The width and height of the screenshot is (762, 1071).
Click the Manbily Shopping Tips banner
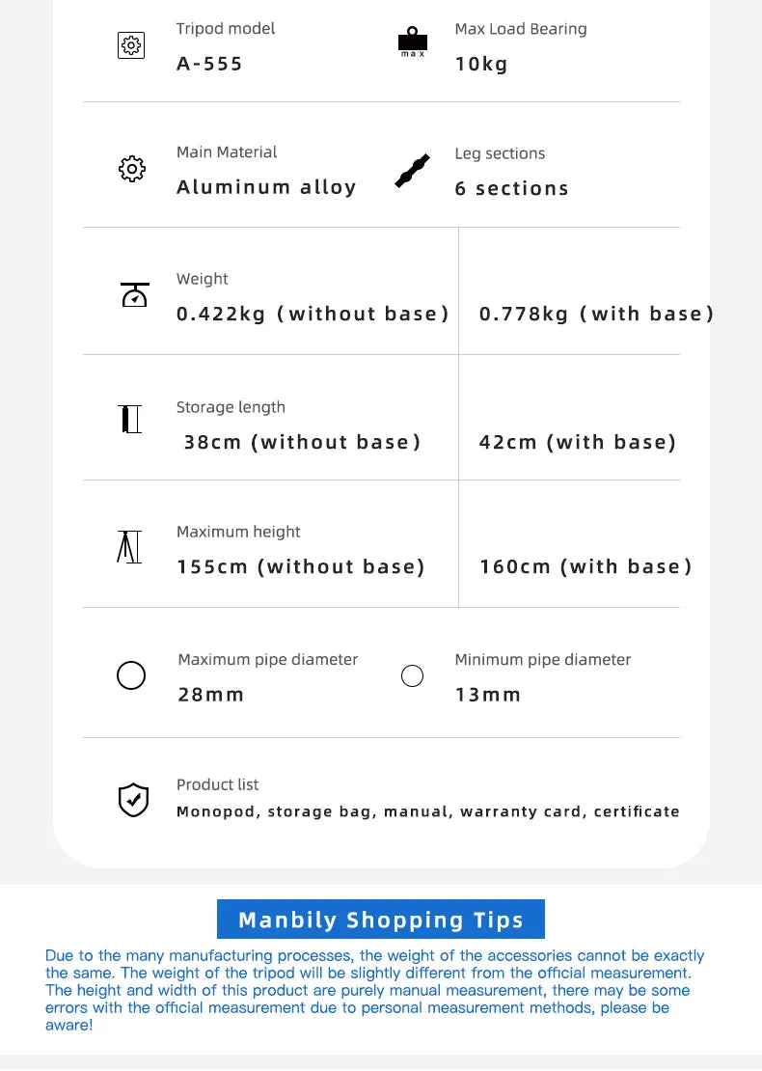tap(381, 920)
